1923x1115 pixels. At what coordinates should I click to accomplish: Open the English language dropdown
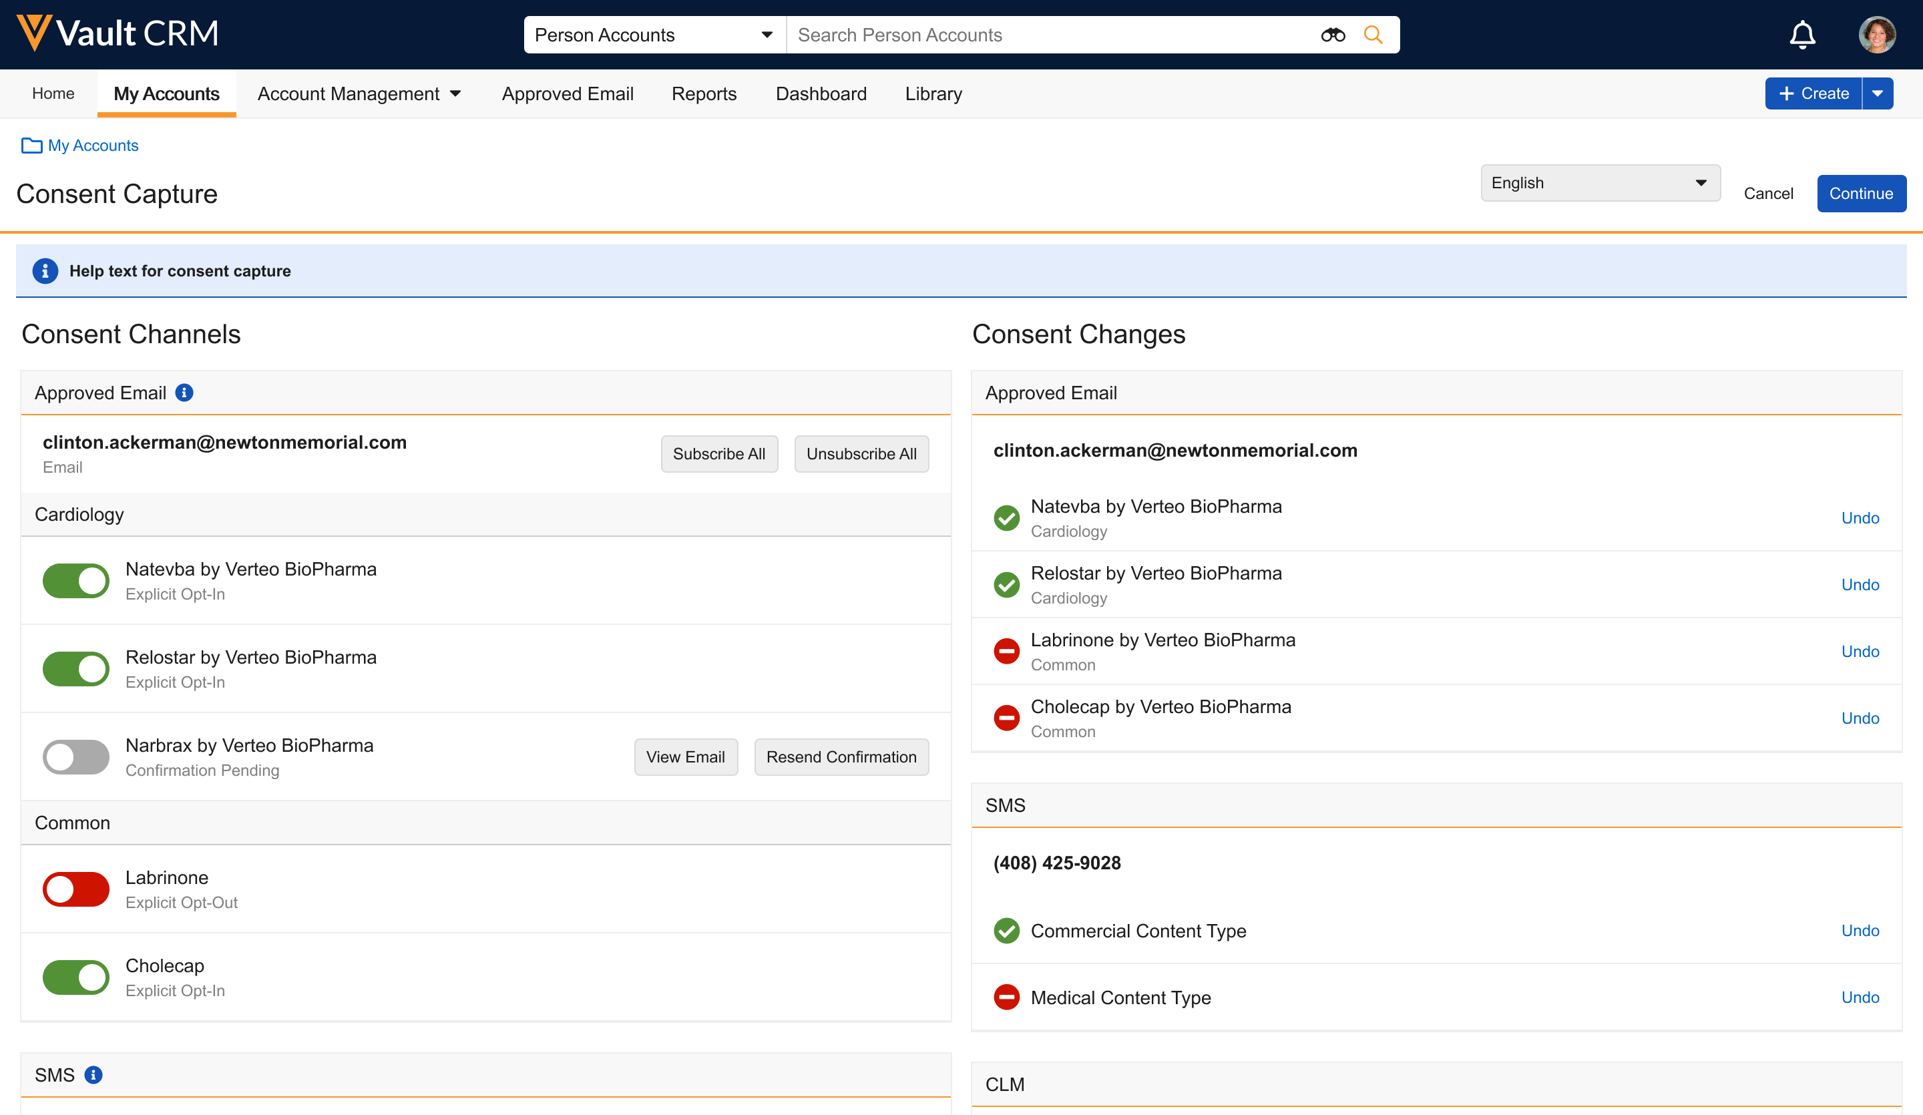pos(1599,183)
